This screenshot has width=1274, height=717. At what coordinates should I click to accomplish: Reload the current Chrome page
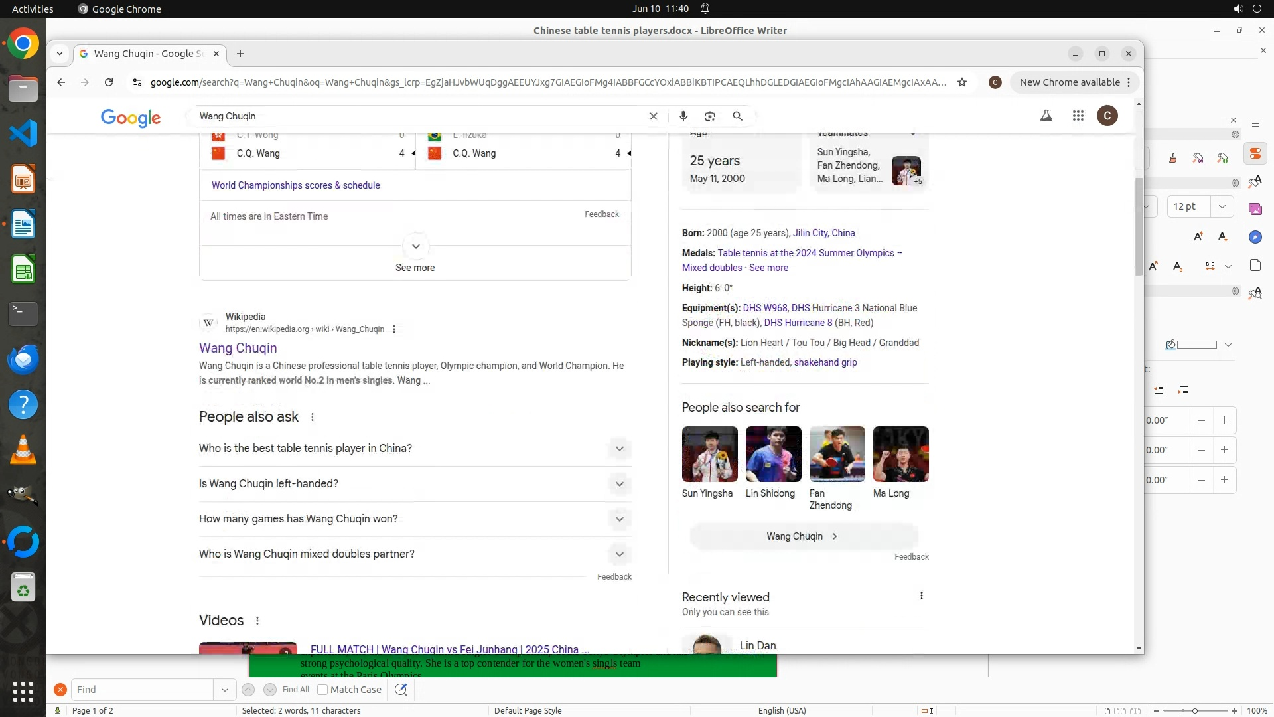109,82
